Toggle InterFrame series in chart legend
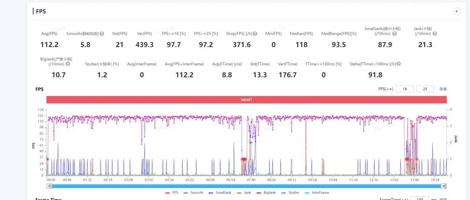The image size is (470, 200). pyautogui.click(x=316, y=193)
